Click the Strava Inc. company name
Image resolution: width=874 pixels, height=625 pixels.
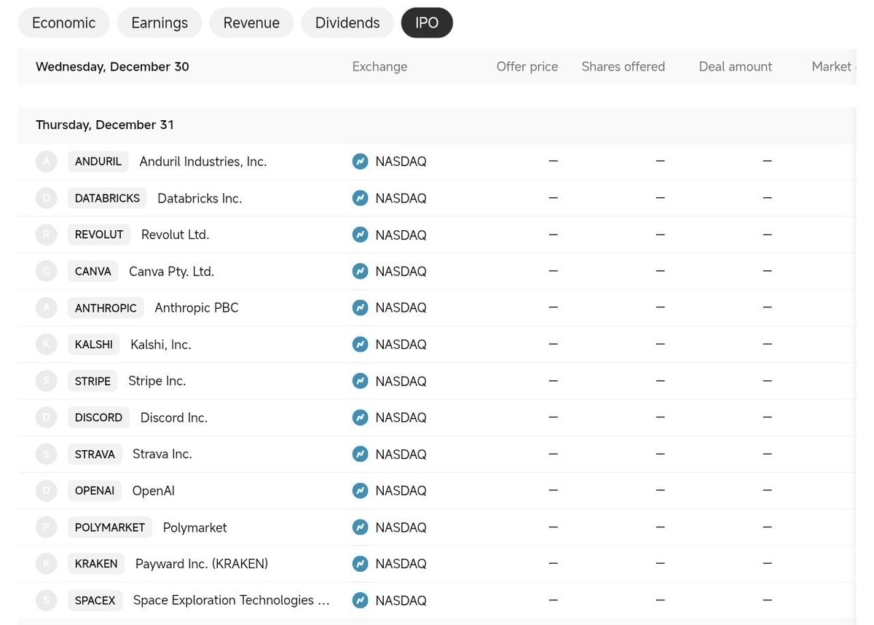(x=162, y=454)
